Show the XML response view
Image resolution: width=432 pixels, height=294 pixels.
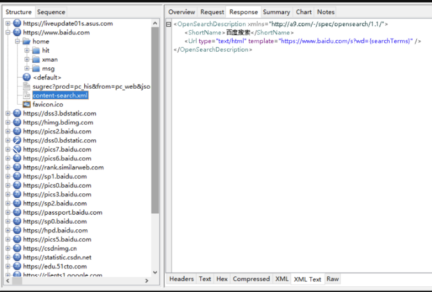(x=282, y=279)
